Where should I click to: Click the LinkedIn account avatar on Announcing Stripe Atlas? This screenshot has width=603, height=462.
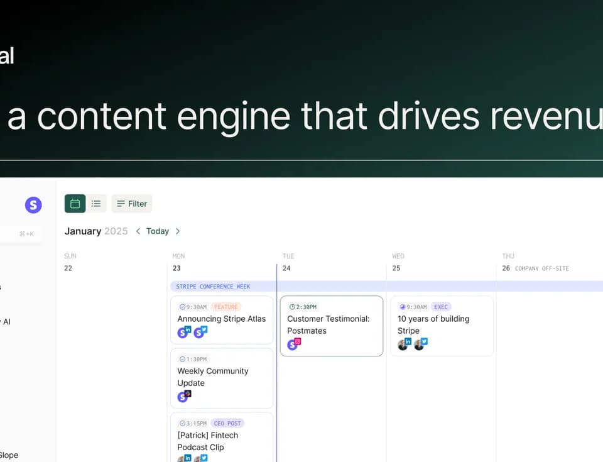183,333
